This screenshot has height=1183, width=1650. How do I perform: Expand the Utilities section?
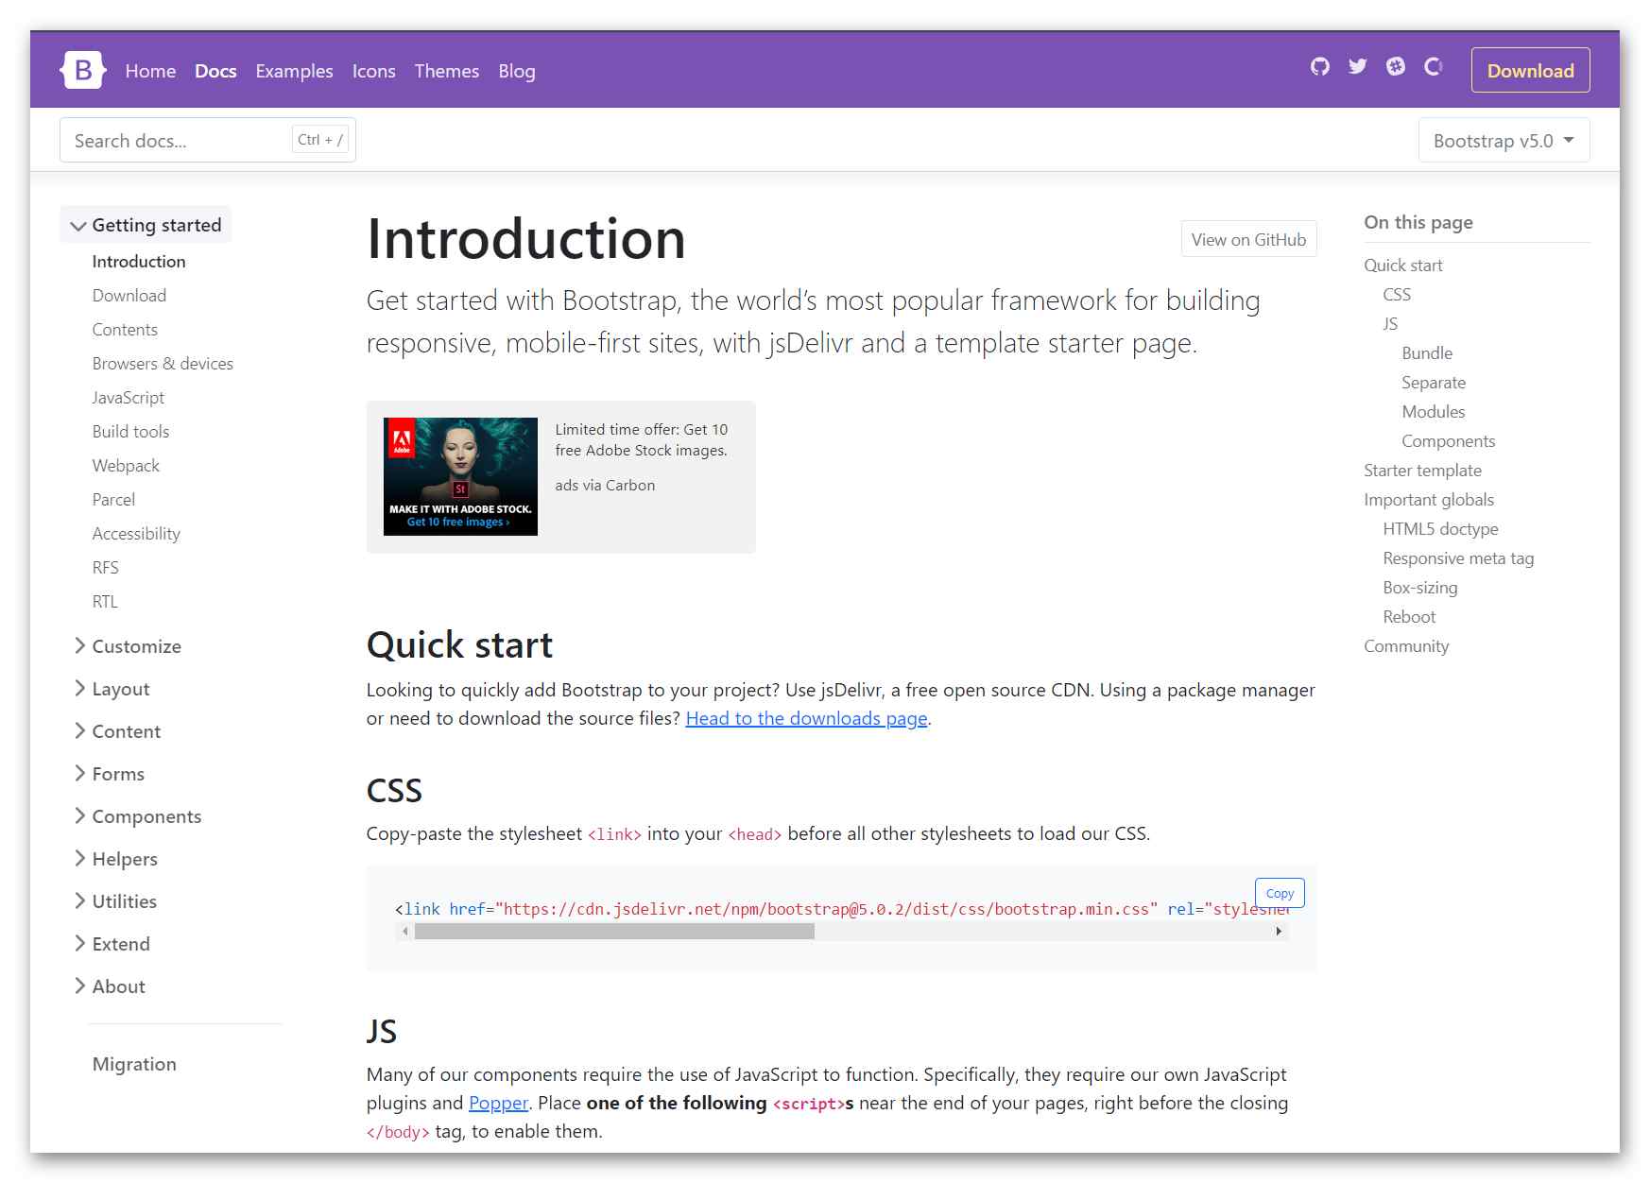pos(115,901)
